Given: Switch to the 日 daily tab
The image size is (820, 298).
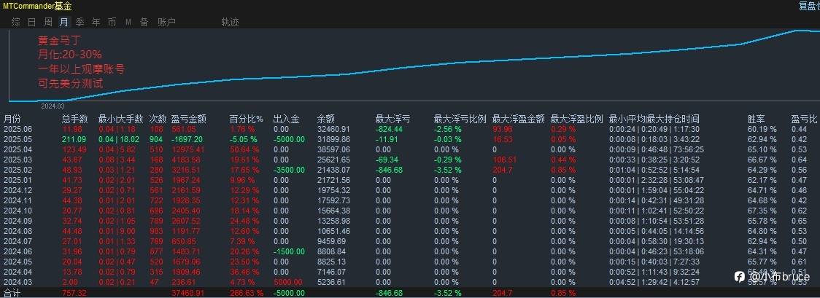Looking at the screenshot, I should coord(32,22).
